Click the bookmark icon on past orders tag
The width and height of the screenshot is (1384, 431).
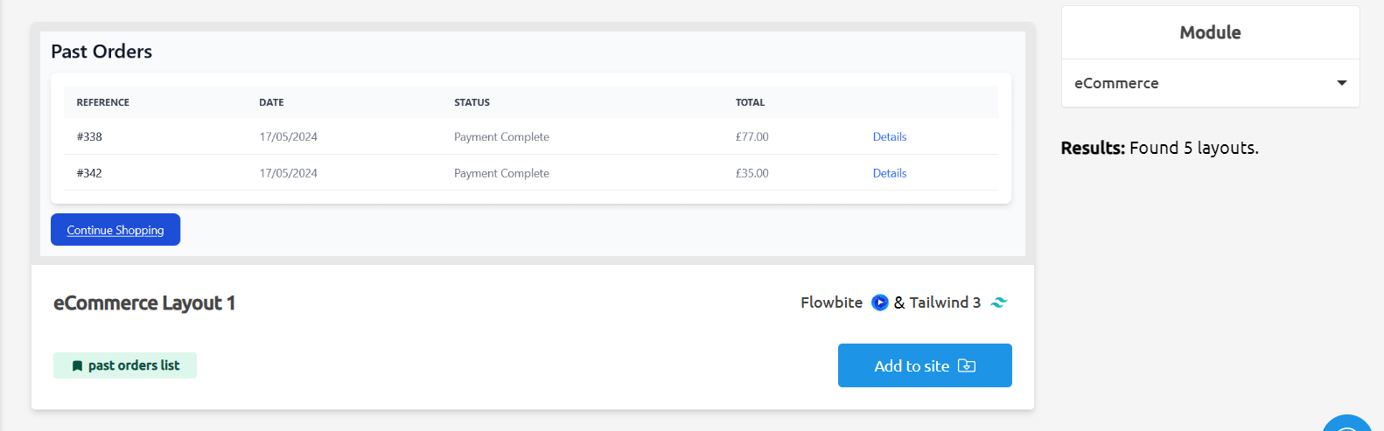click(x=77, y=366)
